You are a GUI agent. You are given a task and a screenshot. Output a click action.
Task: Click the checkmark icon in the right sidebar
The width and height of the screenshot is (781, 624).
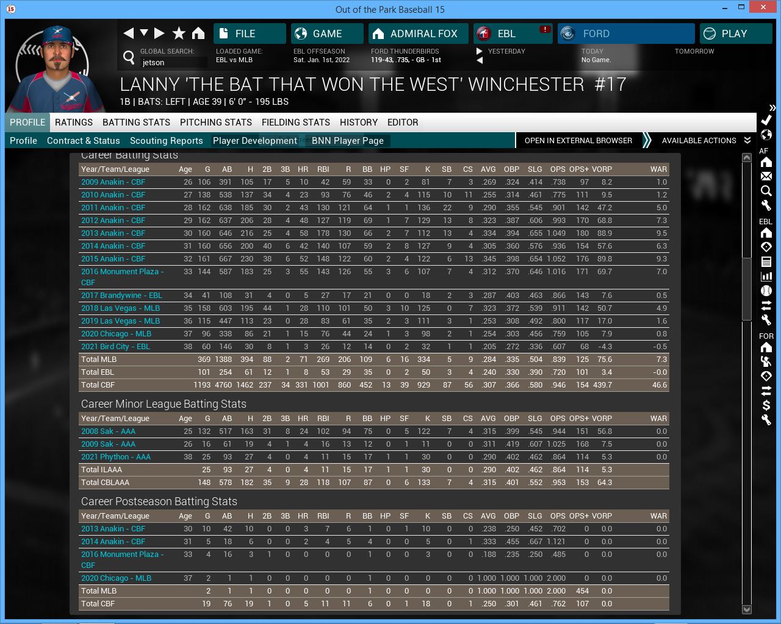(766, 120)
